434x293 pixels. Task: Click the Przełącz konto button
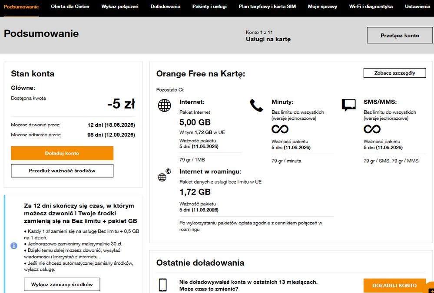click(x=400, y=36)
